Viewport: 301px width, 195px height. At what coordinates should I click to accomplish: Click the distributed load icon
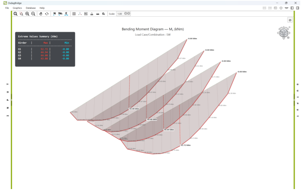[98, 14]
